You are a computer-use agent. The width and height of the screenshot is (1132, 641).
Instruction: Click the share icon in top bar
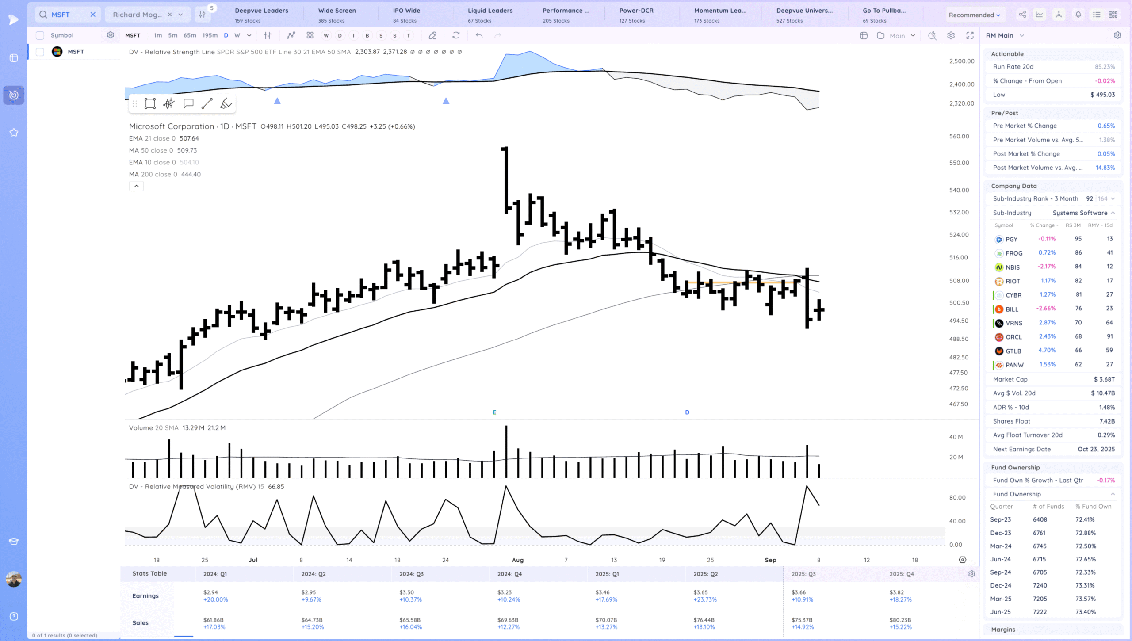click(x=1022, y=15)
